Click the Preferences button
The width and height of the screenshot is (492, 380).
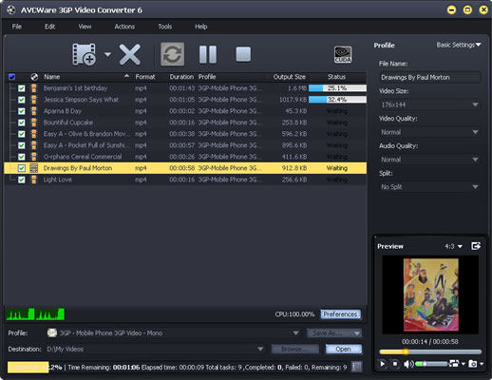point(340,314)
